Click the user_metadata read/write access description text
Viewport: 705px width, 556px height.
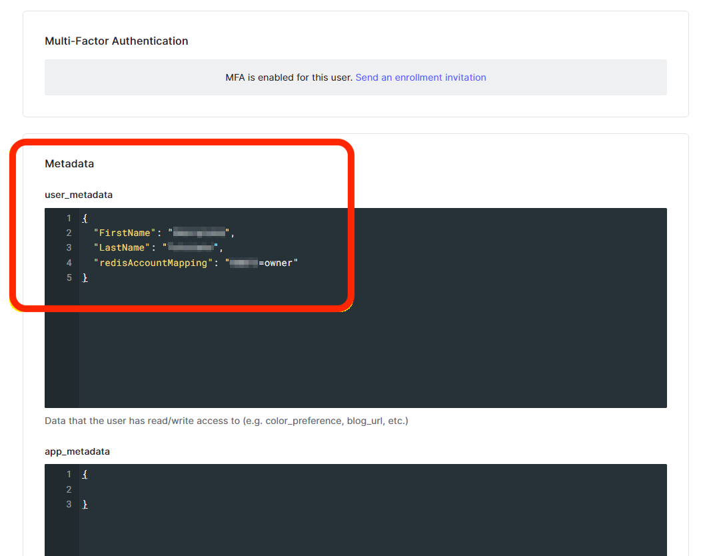(226, 421)
